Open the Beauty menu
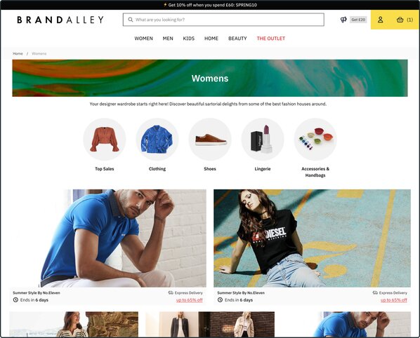 tap(237, 39)
